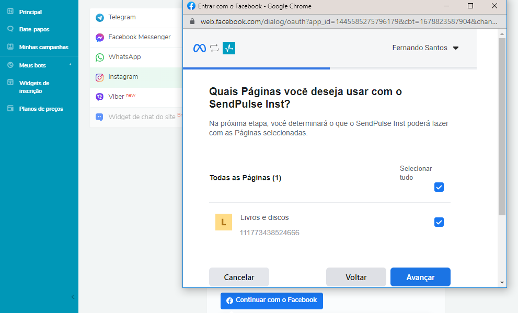Click the WhatsApp channel icon
Screen dimensions: 518x313
coord(99,57)
